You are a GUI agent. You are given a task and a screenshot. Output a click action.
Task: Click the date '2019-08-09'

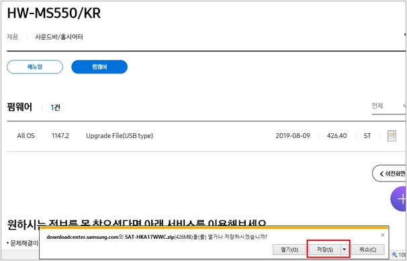(x=293, y=136)
